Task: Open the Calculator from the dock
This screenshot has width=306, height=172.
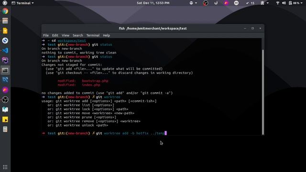Action: pos(5,129)
